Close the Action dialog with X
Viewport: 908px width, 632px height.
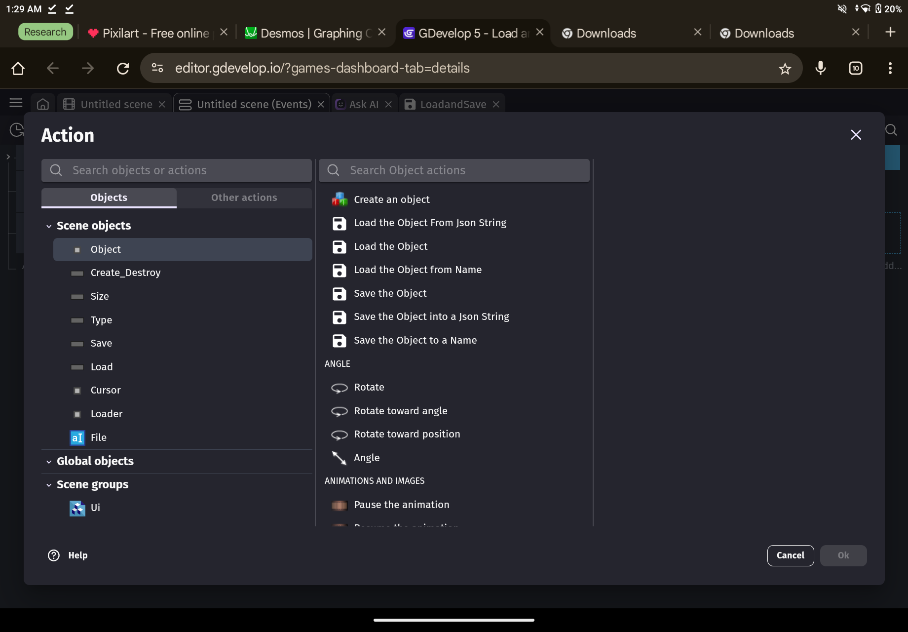pos(856,135)
